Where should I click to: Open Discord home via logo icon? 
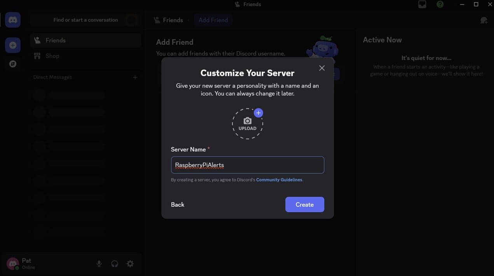coord(13,20)
